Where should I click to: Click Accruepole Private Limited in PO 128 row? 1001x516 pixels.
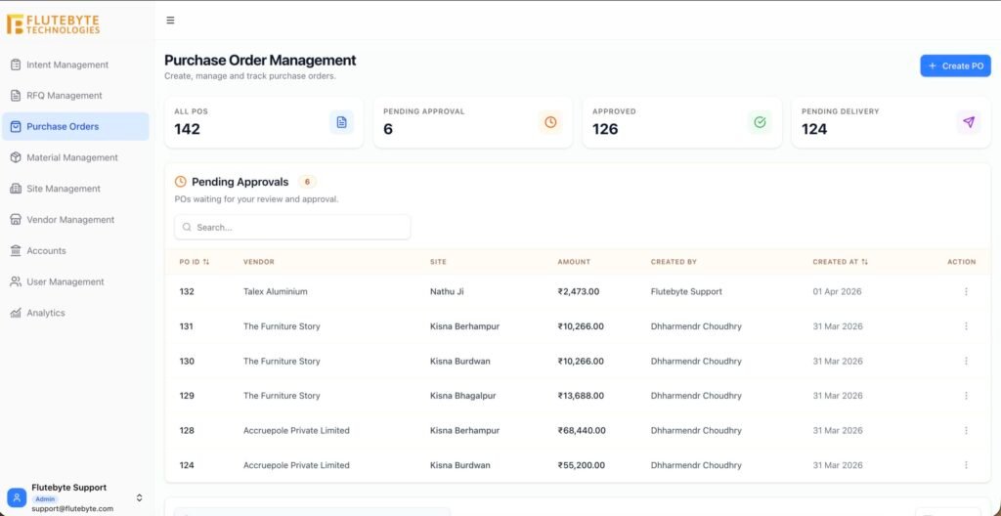click(296, 430)
